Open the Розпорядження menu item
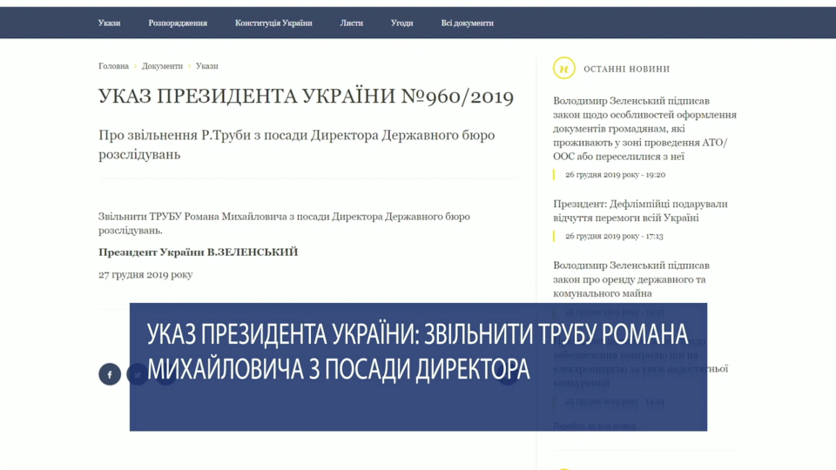Viewport: 836px width, 470px height. click(178, 23)
